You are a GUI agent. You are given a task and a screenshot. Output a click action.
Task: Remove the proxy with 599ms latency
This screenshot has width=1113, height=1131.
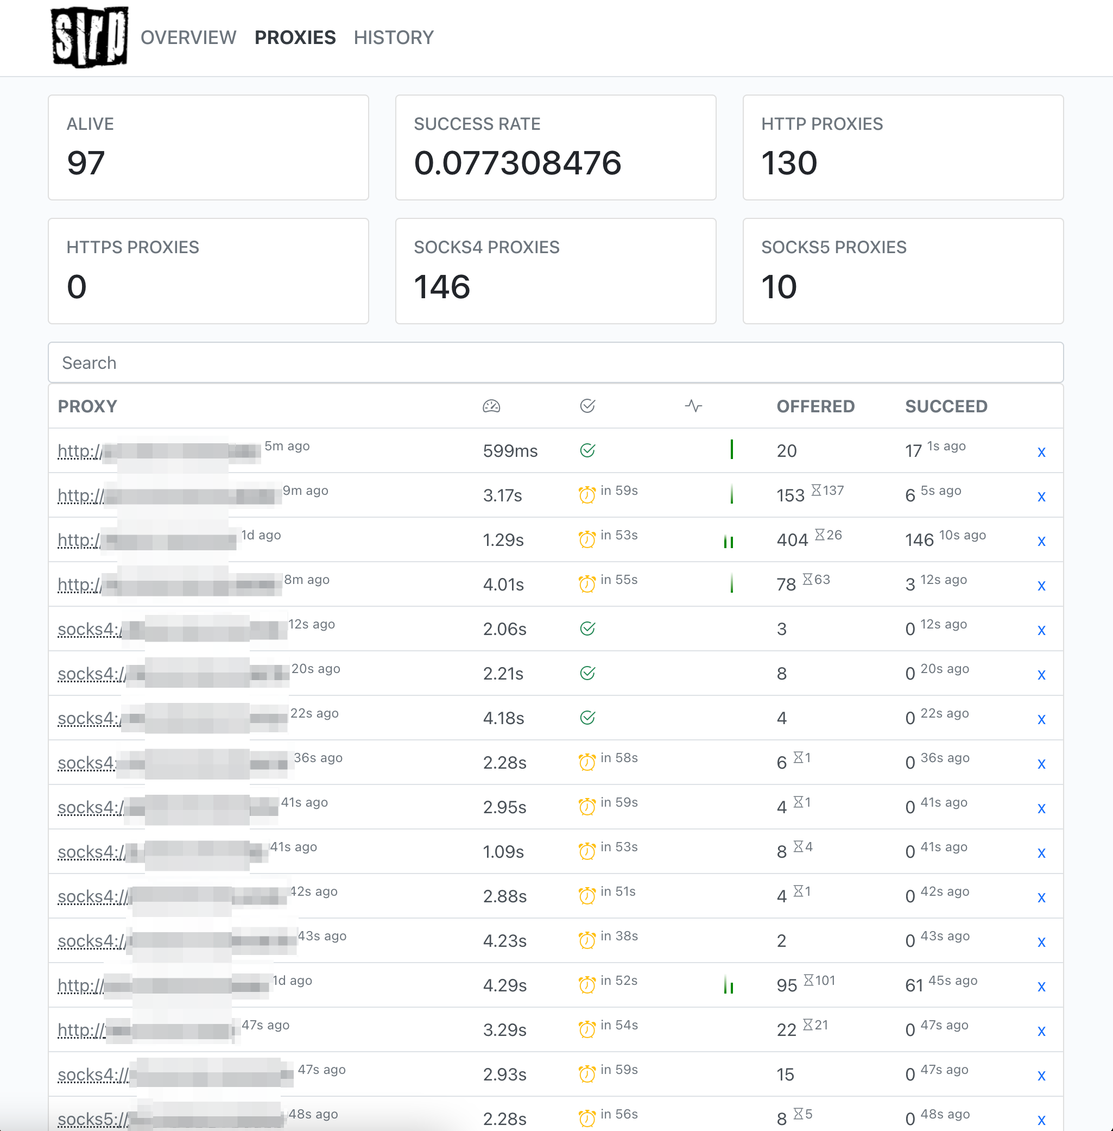click(x=1041, y=452)
